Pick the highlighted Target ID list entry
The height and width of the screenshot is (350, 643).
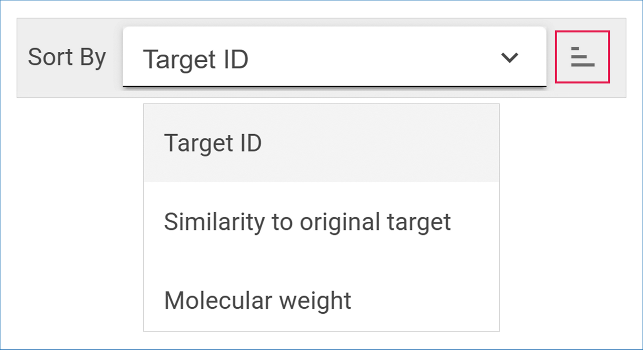(x=213, y=143)
